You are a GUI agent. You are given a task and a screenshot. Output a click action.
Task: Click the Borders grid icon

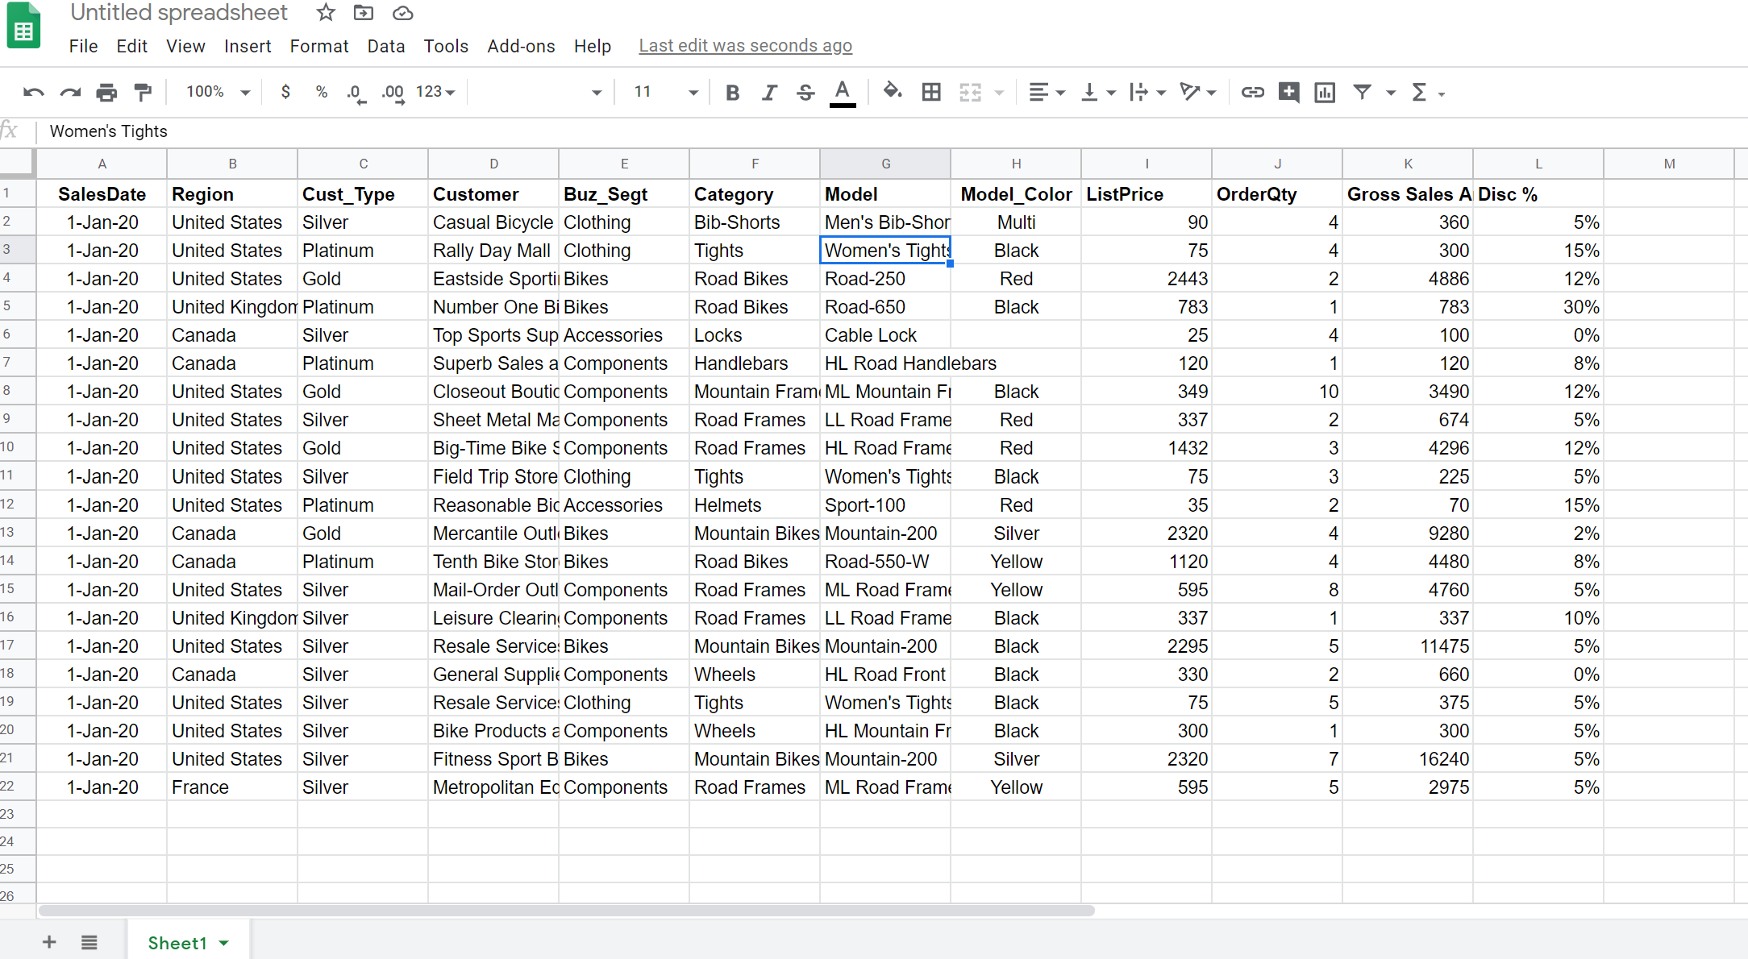[931, 93]
